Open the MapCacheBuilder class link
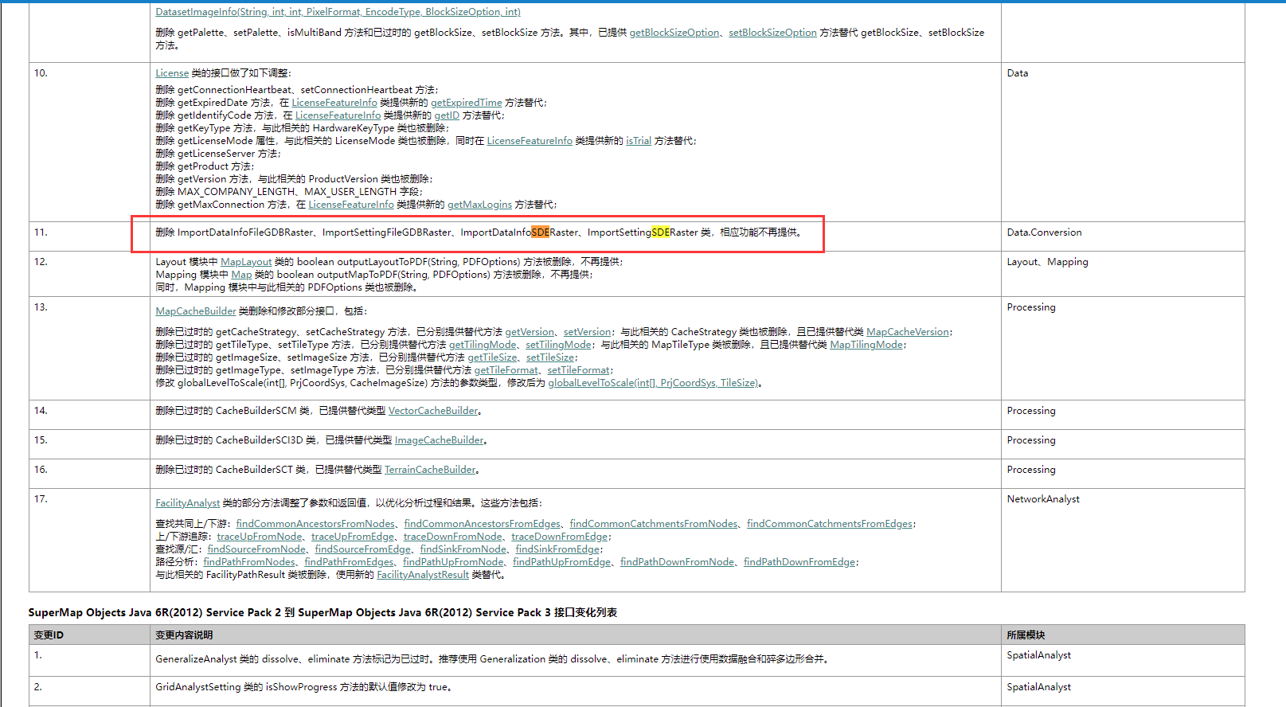The width and height of the screenshot is (1286, 707). pyautogui.click(x=196, y=311)
